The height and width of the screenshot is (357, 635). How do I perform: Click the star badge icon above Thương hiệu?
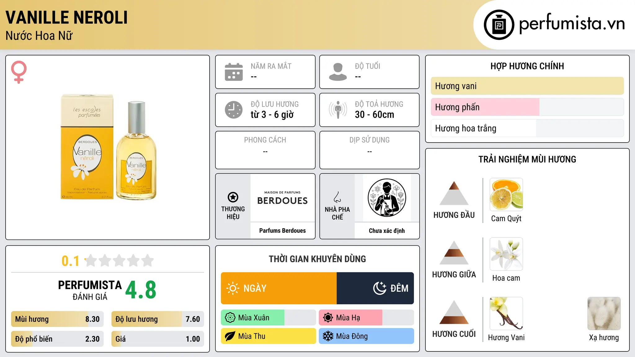click(233, 197)
